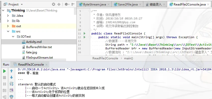
Task: Switch to ByteStream.java tab
Action: click(x=94, y=4)
